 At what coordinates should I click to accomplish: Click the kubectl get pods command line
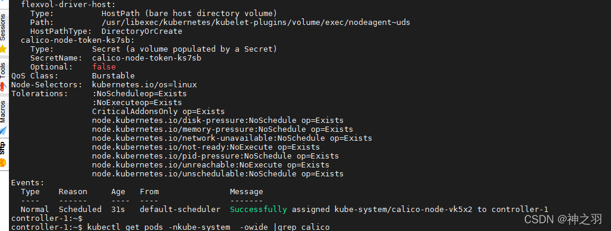click(209, 227)
